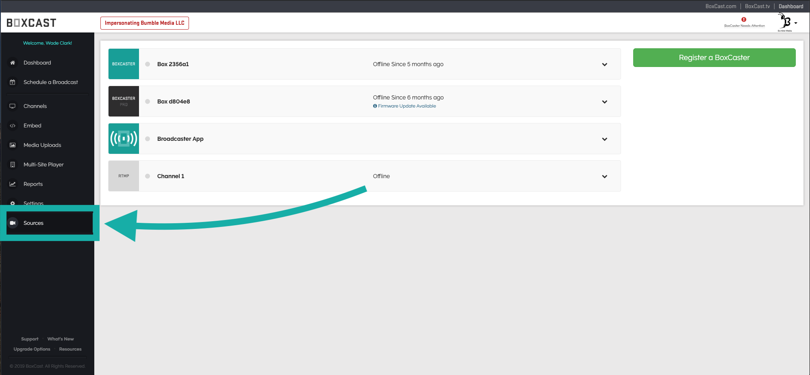The image size is (810, 375).
Task: Click the Embed code brackets icon
Action: (13, 126)
